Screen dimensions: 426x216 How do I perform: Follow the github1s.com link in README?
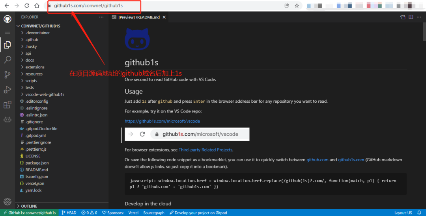[351, 160]
